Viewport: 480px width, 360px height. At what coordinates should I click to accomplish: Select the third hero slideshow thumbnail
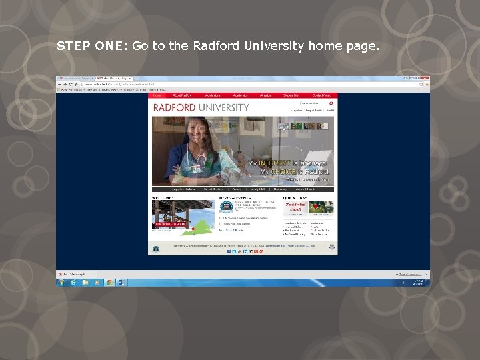point(309,126)
